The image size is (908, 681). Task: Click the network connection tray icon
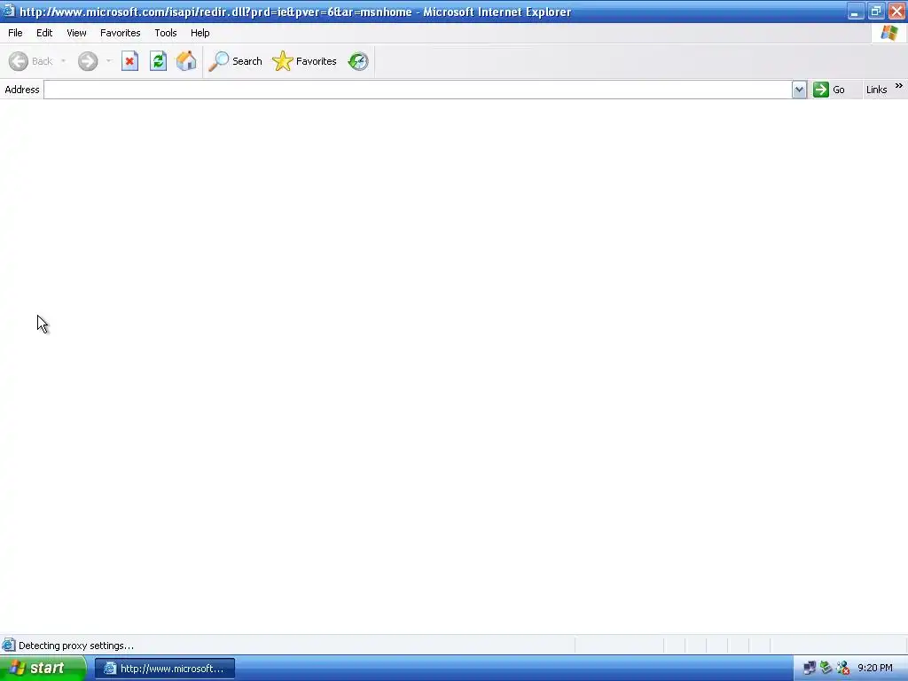click(810, 669)
